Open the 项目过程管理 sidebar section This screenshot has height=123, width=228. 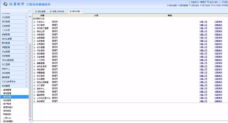pos(14,60)
